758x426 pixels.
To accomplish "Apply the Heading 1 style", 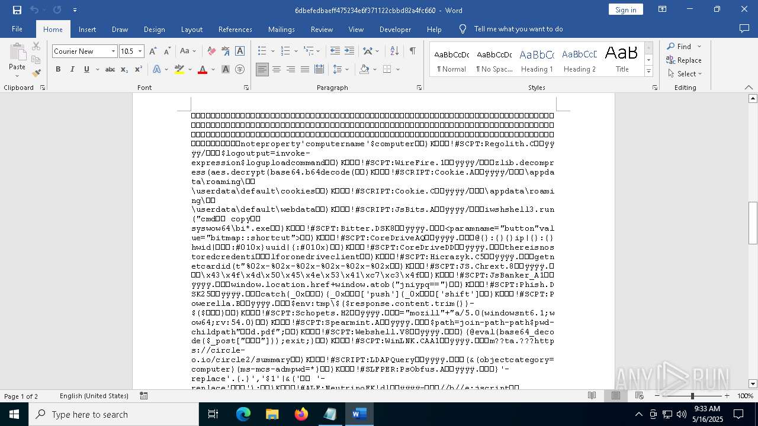I will click(537, 60).
